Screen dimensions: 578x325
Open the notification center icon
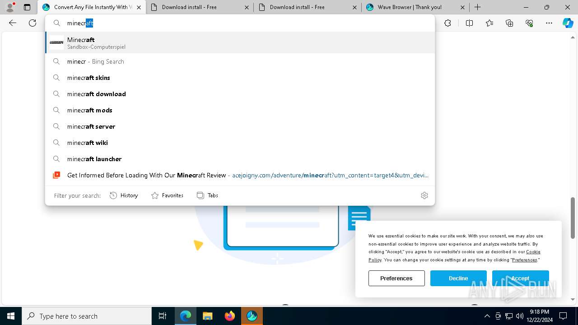(563, 316)
